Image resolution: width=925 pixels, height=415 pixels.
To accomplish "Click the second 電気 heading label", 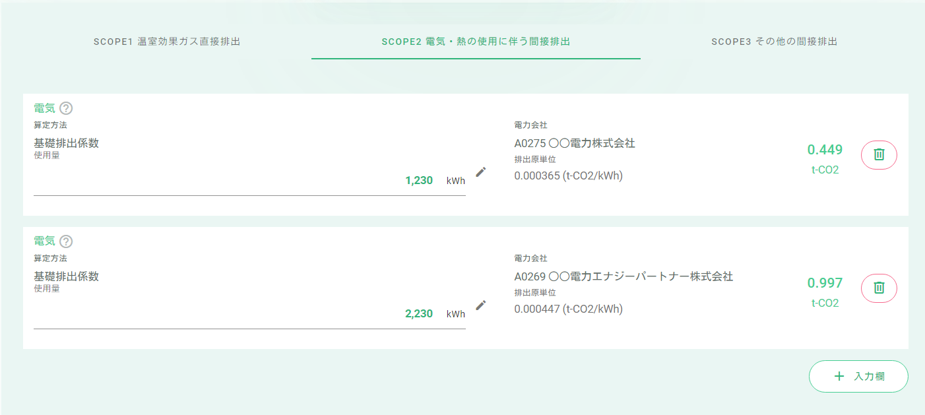I will click(44, 241).
